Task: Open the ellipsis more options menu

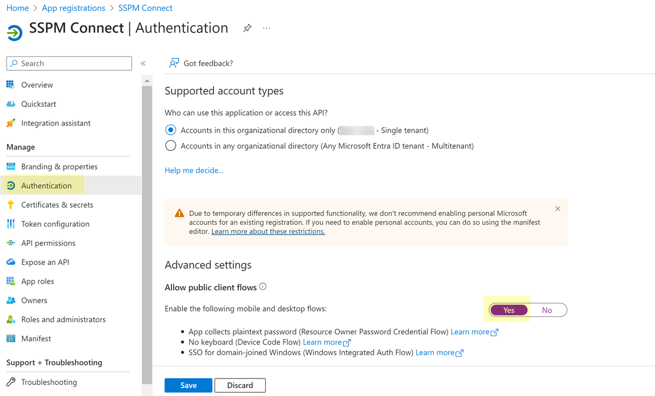Action: 266,28
